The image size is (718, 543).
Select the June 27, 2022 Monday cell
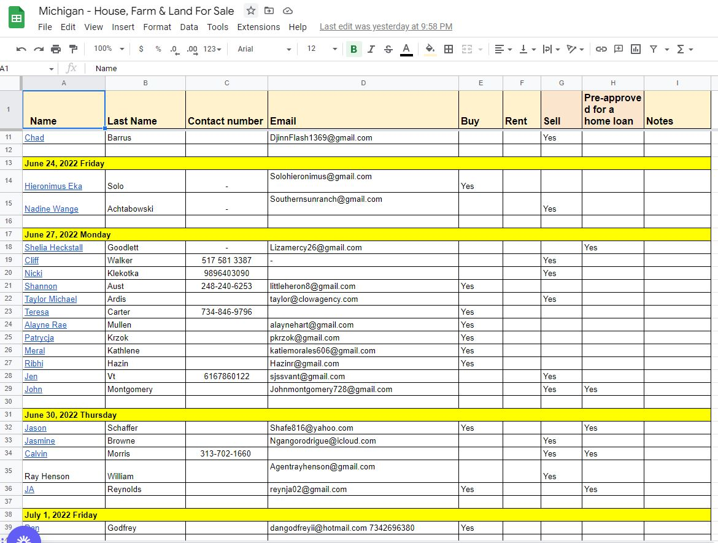(x=366, y=234)
